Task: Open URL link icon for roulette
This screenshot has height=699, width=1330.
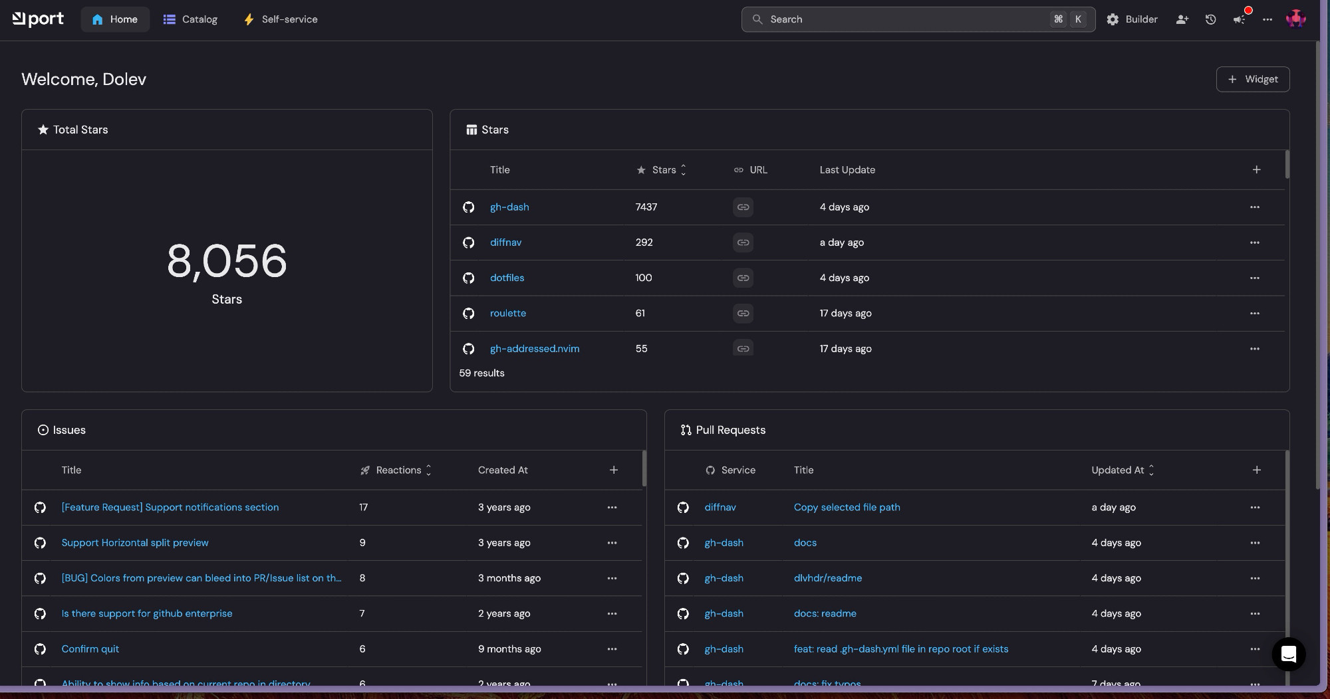Action: (743, 313)
